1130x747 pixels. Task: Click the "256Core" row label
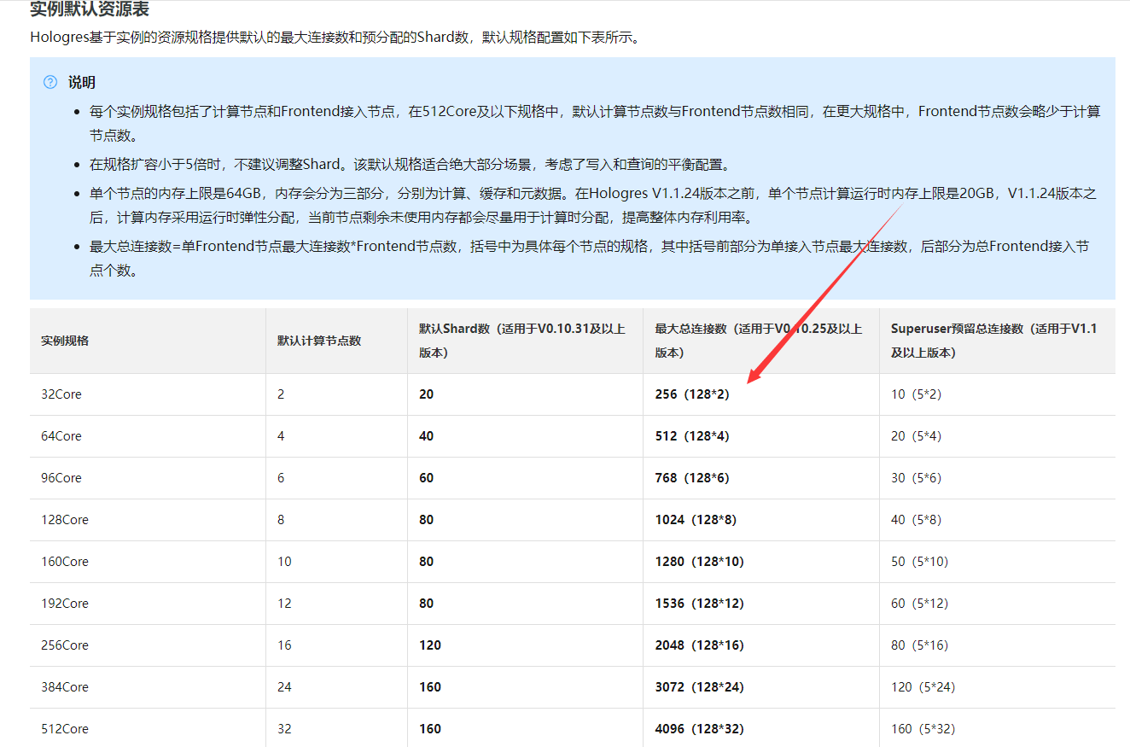[x=65, y=645]
